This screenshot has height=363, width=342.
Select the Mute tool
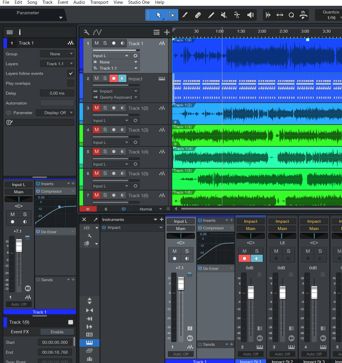tap(224, 15)
